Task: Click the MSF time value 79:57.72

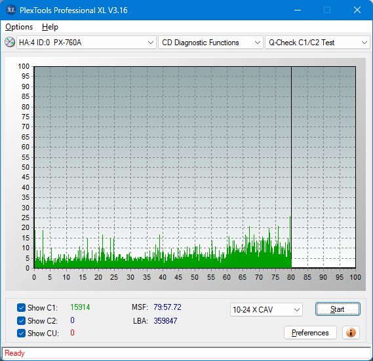Action: pos(167,307)
